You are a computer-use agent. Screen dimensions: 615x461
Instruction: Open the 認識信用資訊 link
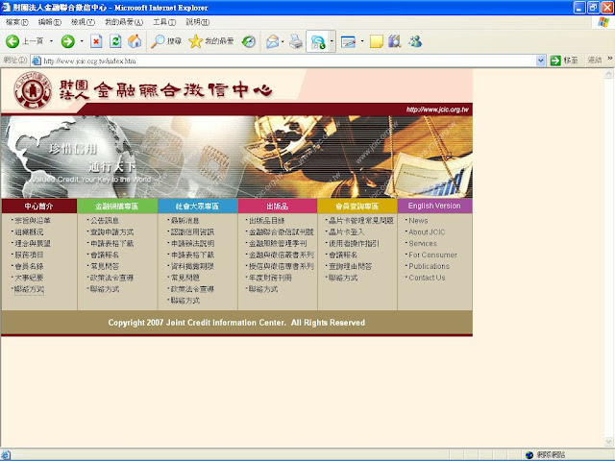[x=192, y=231]
